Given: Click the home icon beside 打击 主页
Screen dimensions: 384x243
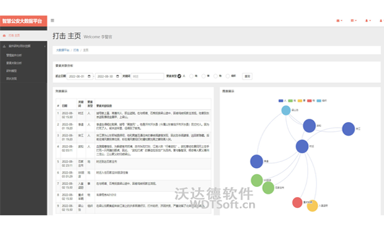Looking at the screenshot, I should [x=4, y=36].
